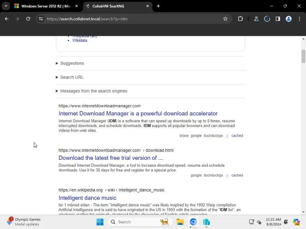
Task: Click the https://www.internetdownloadmanager.com URL of first result
Action: click(100, 106)
